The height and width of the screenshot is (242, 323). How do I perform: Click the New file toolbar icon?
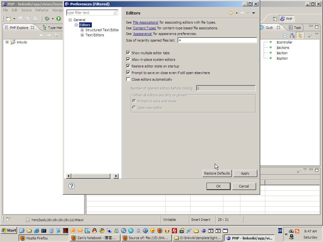tap(9, 19)
